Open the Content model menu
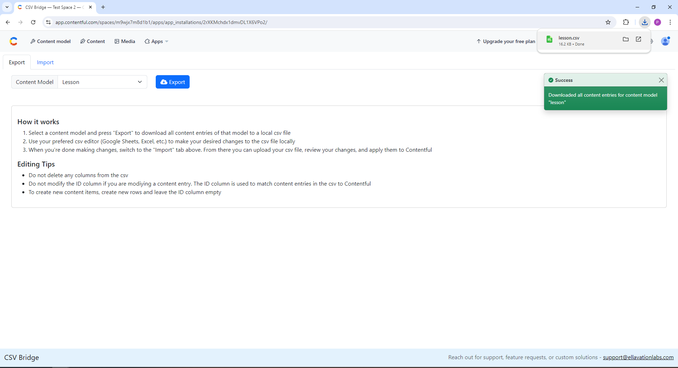This screenshot has height=368, width=678. click(x=50, y=41)
